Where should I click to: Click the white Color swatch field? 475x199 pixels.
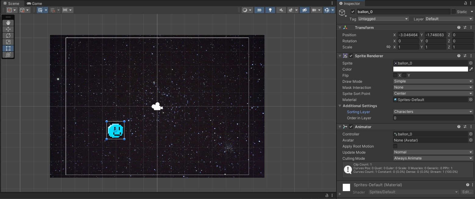(431, 69)
